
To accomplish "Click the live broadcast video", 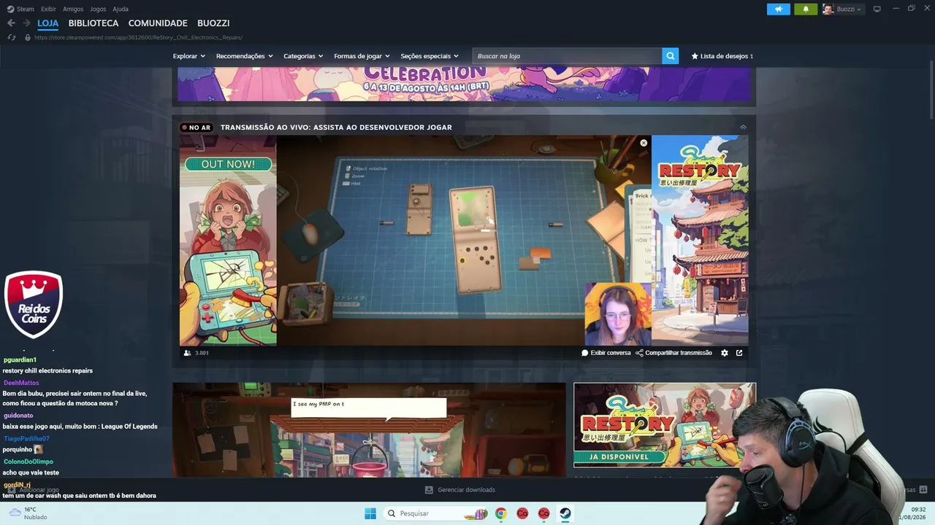I will [x=464, y=240].
